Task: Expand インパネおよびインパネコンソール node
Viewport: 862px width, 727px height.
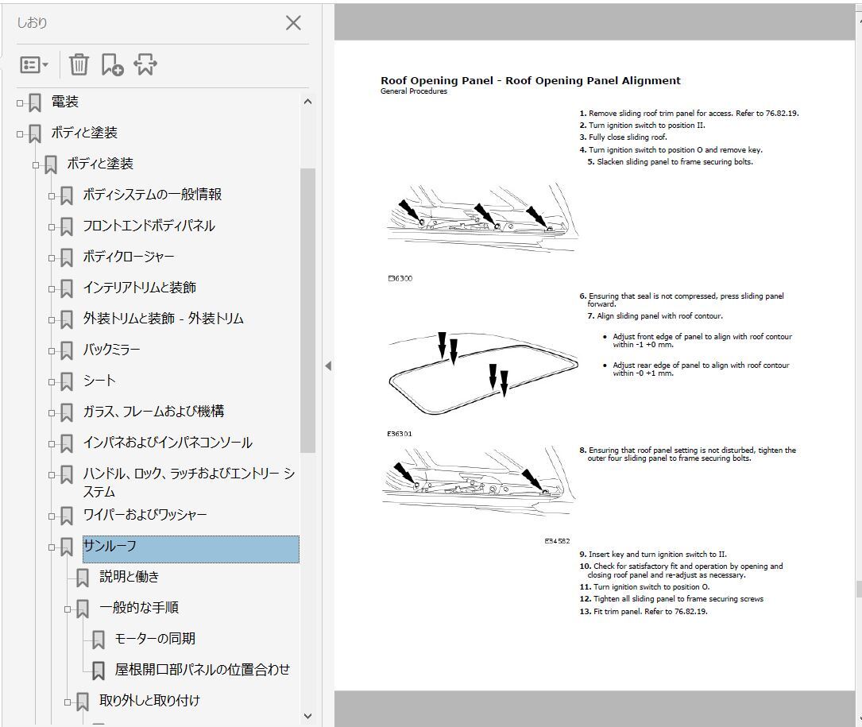Action: pyautogui.click(x=52, y=444)
